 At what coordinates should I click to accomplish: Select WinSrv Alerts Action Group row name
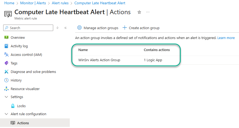click(99, 60)
